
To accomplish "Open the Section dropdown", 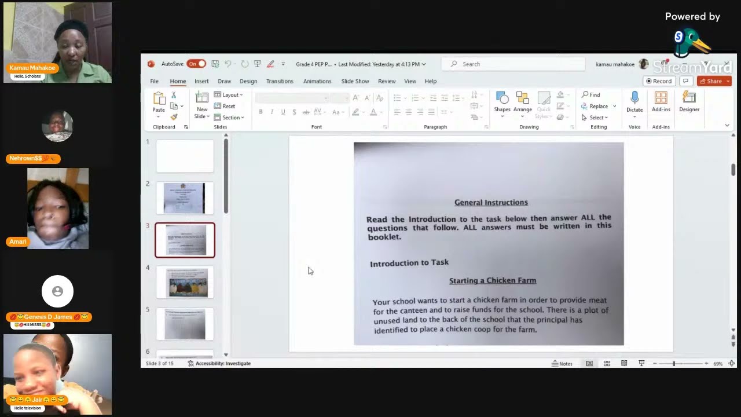I will tap(229, 118).
